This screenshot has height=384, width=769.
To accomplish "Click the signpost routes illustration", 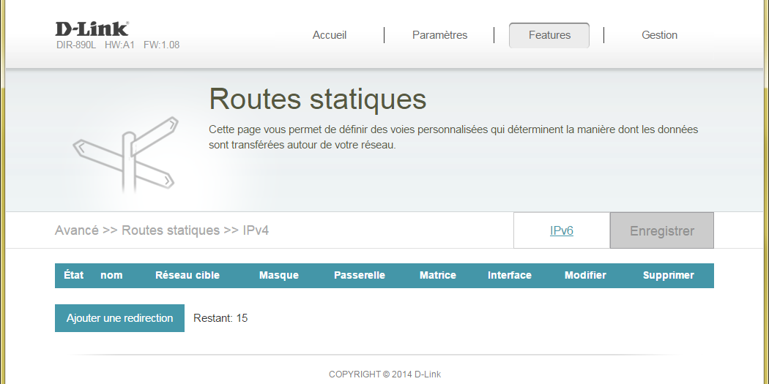I will click(x=126, y=154).
